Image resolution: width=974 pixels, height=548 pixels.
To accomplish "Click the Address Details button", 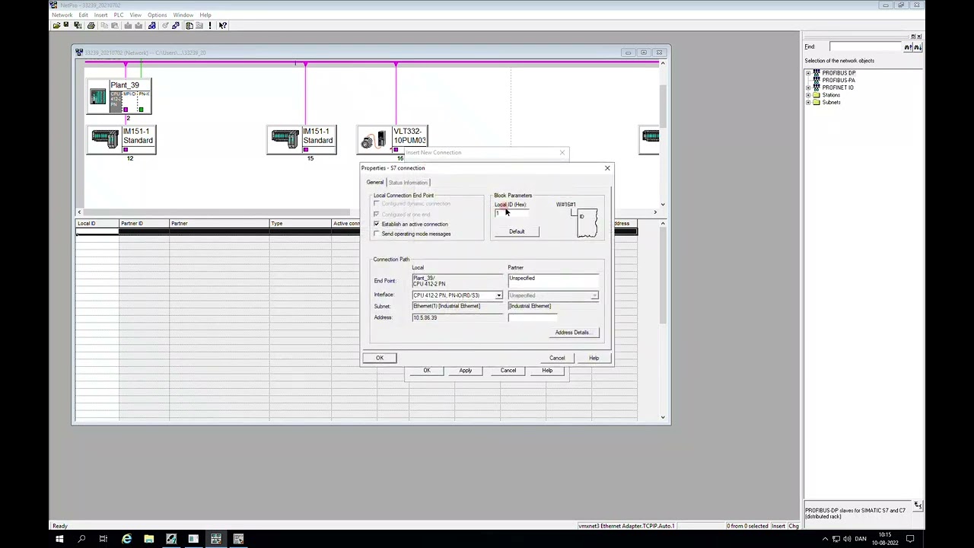I will tap(572, 333).
